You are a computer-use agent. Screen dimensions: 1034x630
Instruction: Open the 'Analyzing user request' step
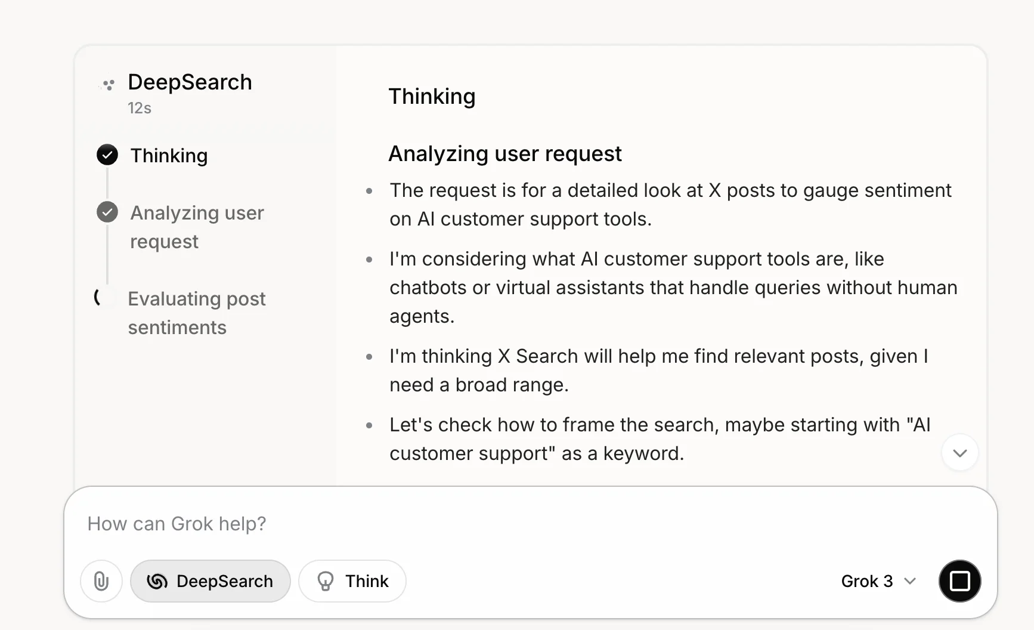(197, 227)
